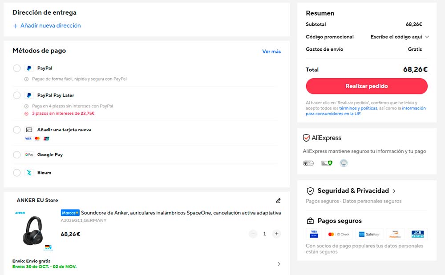Click the Visa Secure payment badge
Screen dimensions: 445x275
tap(314, 234)
